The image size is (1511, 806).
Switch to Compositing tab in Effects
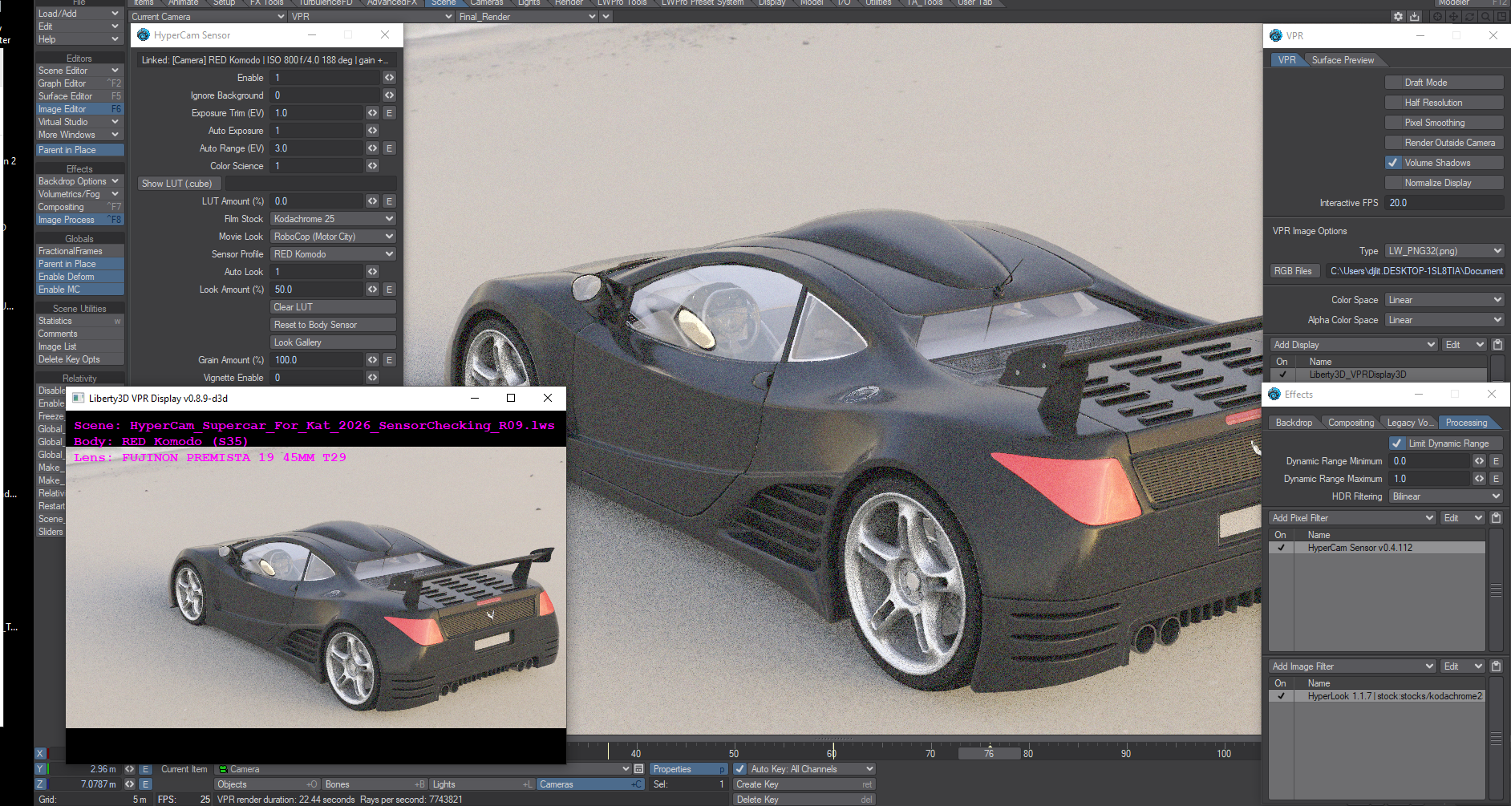[1351, 423]
